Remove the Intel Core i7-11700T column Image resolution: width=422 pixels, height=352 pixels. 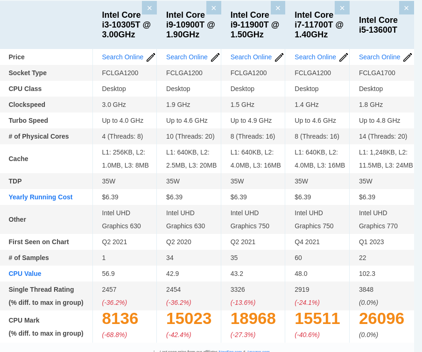(342, 8)
